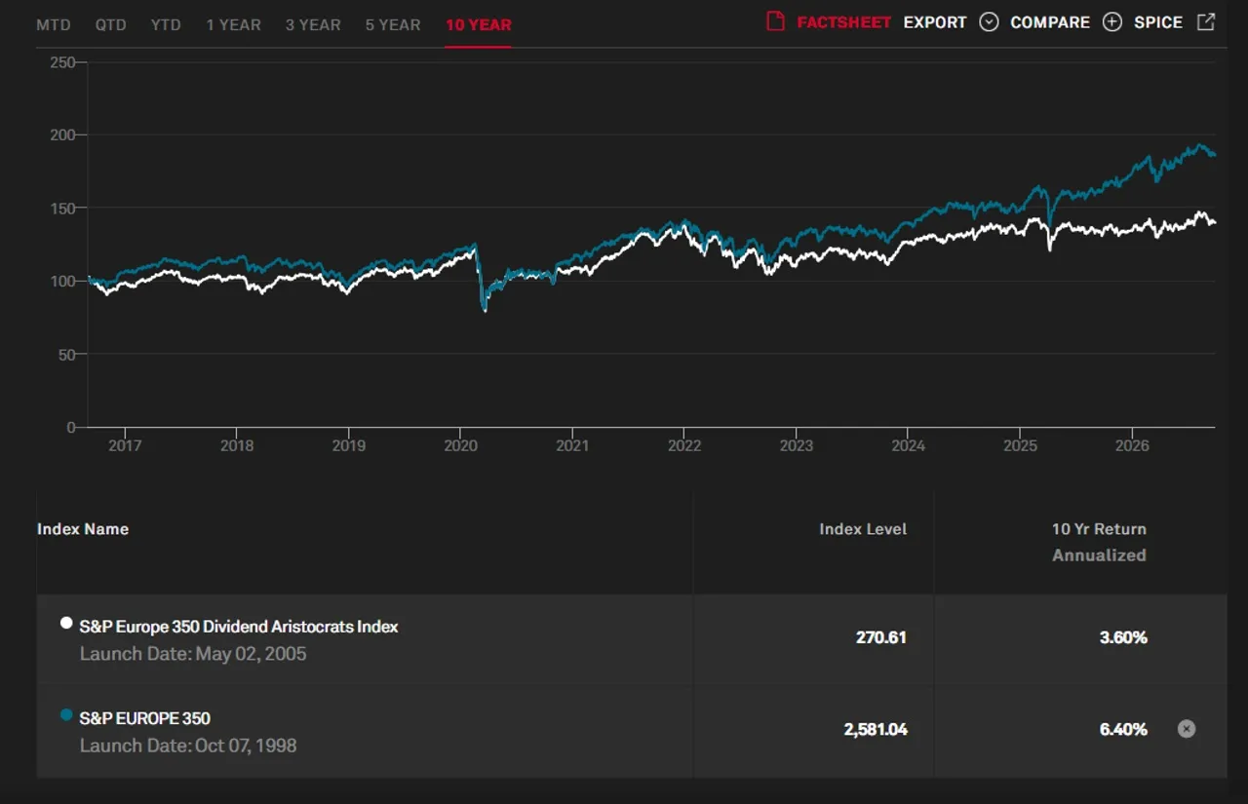Click the 2023 label on the x-axis

tap(796, 445)
